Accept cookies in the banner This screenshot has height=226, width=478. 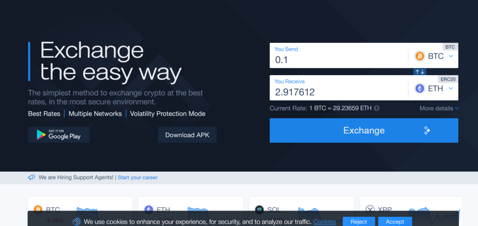[394, 222]
